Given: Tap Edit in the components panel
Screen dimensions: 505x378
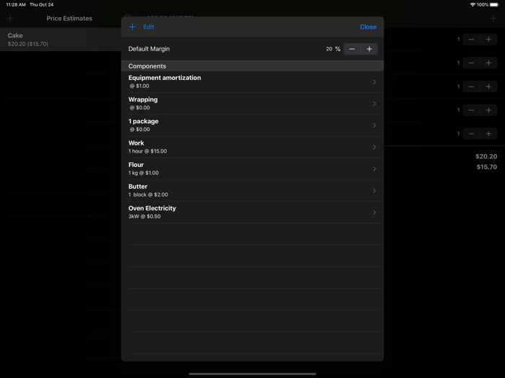Looking at the screenshot, I should (x=149, y=27).
